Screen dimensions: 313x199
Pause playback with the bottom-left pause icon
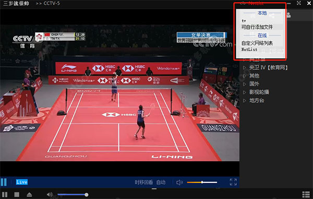pos(5,194)
